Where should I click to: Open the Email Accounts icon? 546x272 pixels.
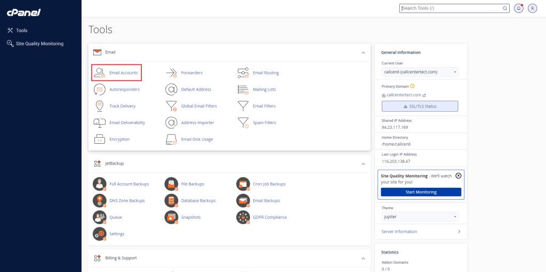coord(100,73)
